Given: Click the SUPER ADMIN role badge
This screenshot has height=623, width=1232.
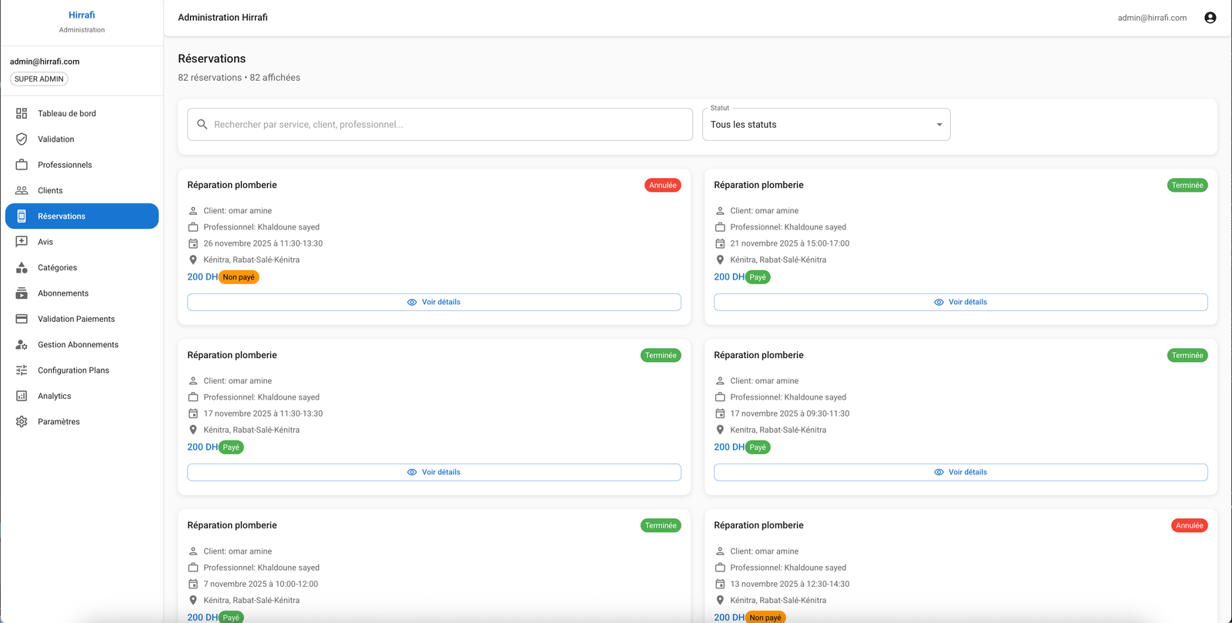Looking at the screenshot, I should coord(39,79).
